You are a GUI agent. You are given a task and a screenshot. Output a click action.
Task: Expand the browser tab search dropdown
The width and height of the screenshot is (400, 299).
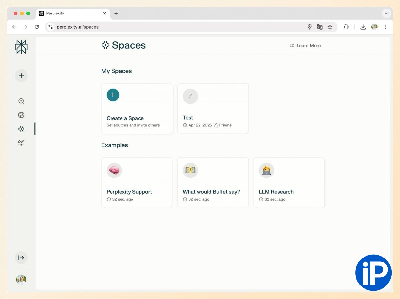(x=386, y=14)
